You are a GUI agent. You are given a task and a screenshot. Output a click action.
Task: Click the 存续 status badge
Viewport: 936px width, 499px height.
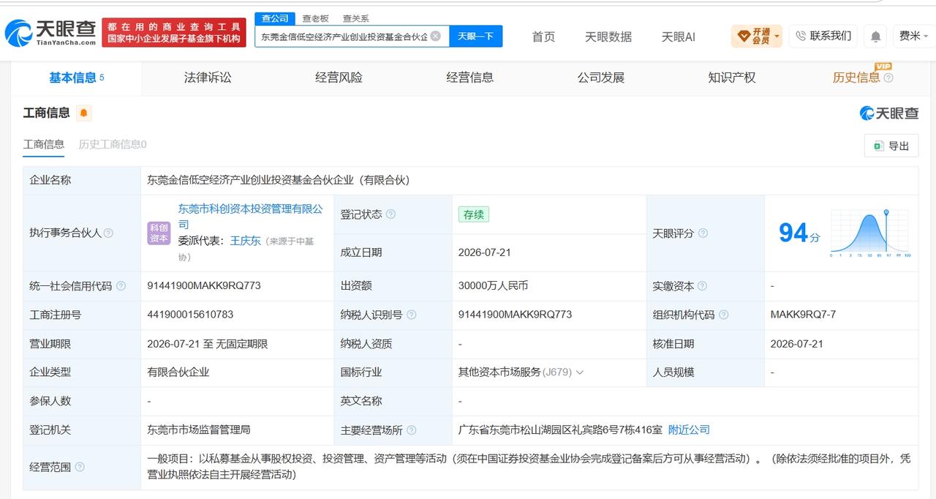point(473,214)
